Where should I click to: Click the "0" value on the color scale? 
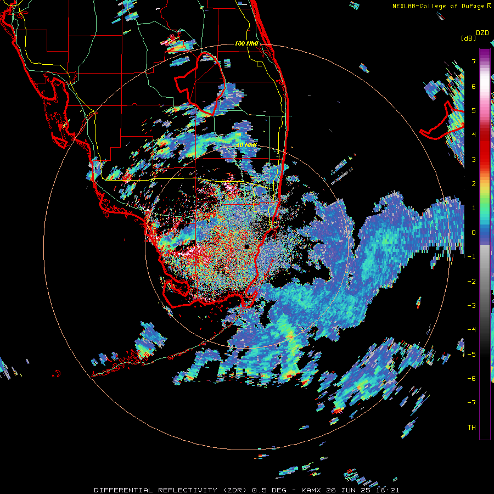tap(474, 233)
